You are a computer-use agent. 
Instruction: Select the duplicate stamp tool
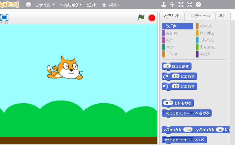[163, 5]
